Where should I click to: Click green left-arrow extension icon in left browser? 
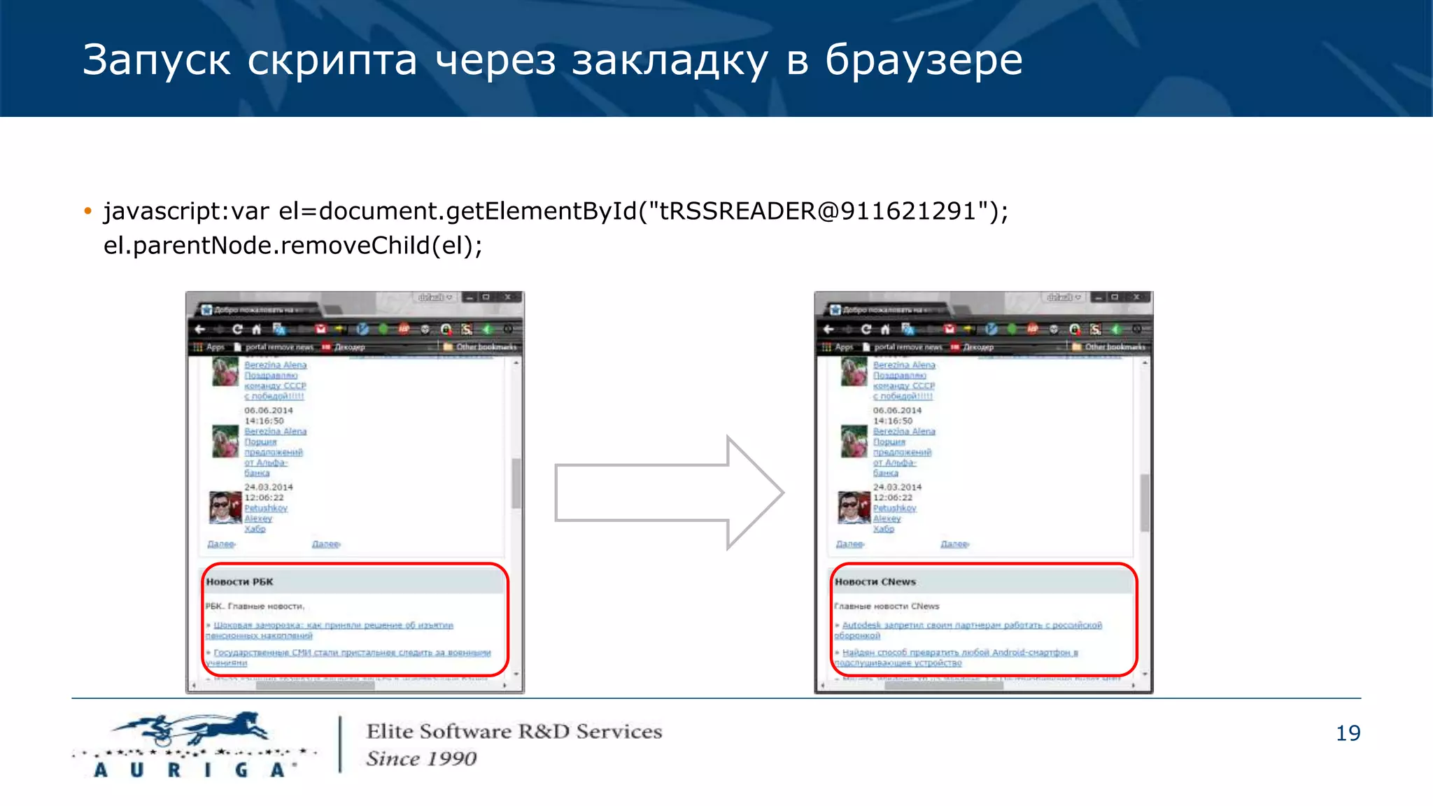pos(488,329)
